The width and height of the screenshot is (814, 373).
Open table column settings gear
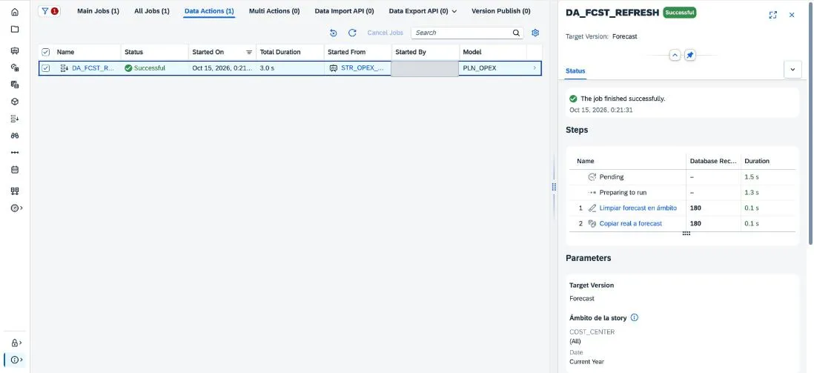535,33
